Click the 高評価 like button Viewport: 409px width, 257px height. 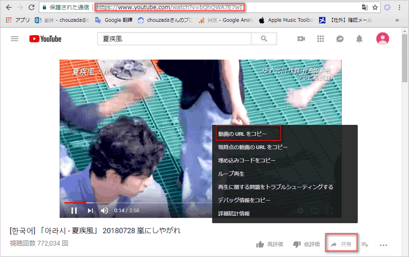(x=269, y=244)
